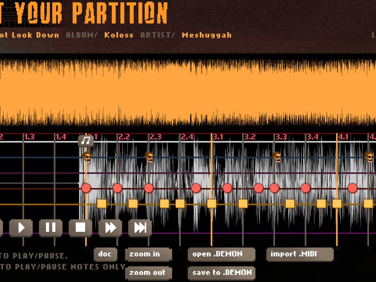Screen dimensions: 376x282
Task: Jump to beat marker 3.2
Action: (250, 137)
